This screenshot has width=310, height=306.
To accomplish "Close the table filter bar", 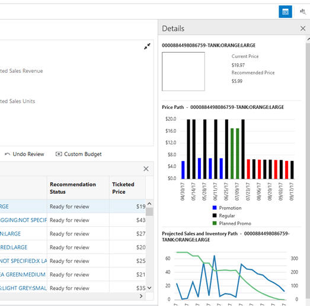I will point(146,169).
